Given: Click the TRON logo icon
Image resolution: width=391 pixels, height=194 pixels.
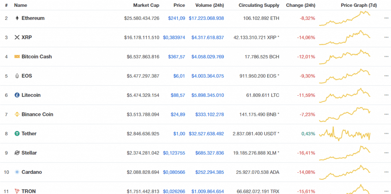Looking at the screenshot, I should (17, 191).
